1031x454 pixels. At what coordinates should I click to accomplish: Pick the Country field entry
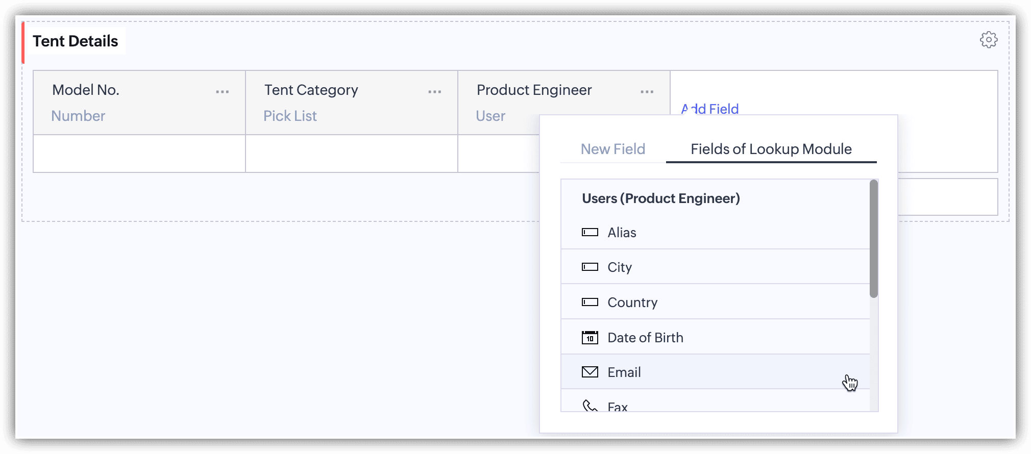pos(632,302)
